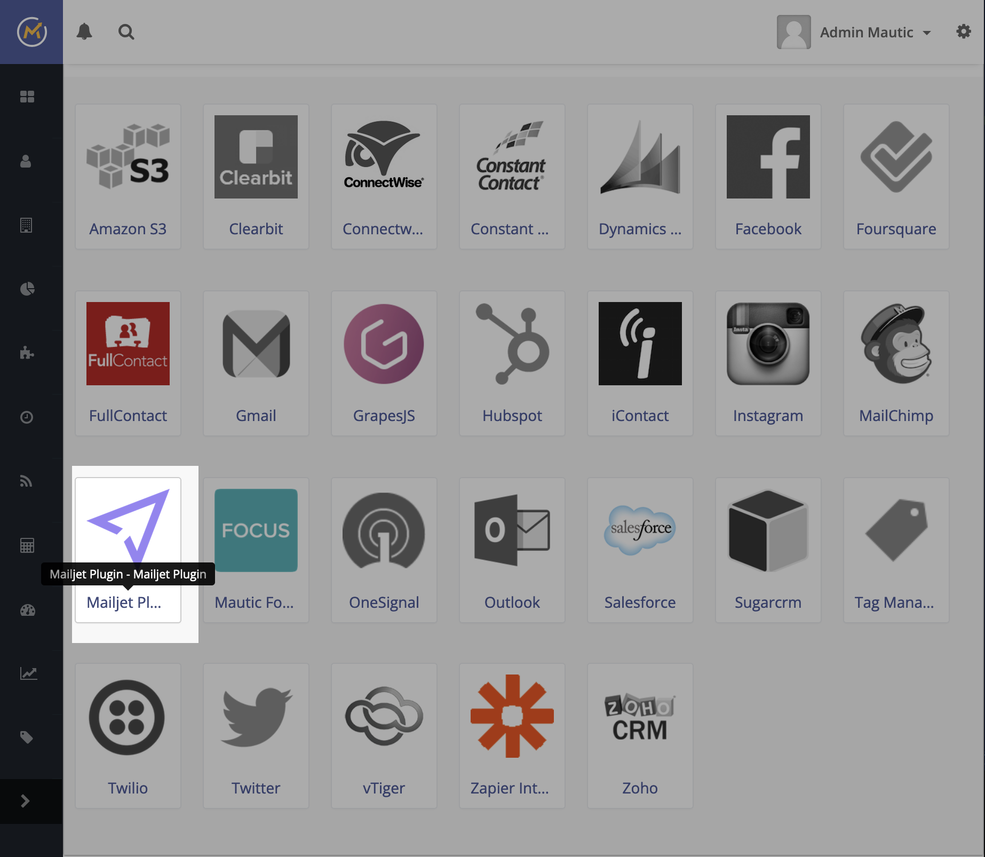Click the Zoho name link

pyautogui.click(x=640, y=788)
